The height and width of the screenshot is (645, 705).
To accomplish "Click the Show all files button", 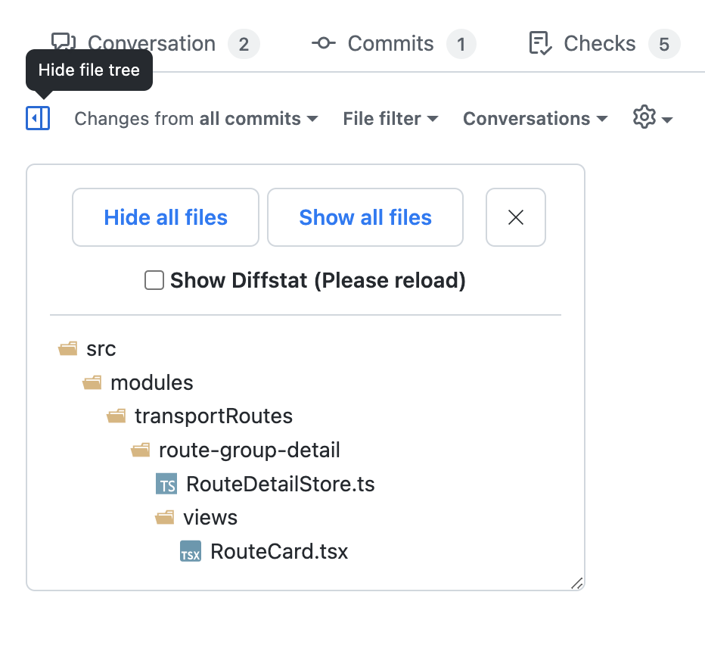I will coord(365,217).
